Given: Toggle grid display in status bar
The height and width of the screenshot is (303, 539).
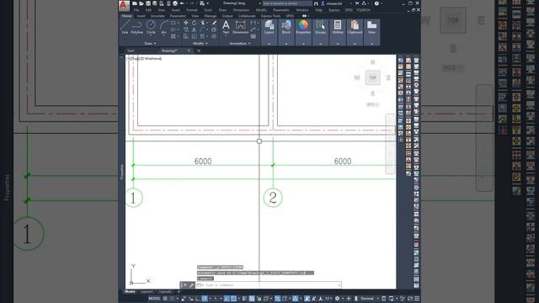Looking at the screenshot, I should [165, 299].
